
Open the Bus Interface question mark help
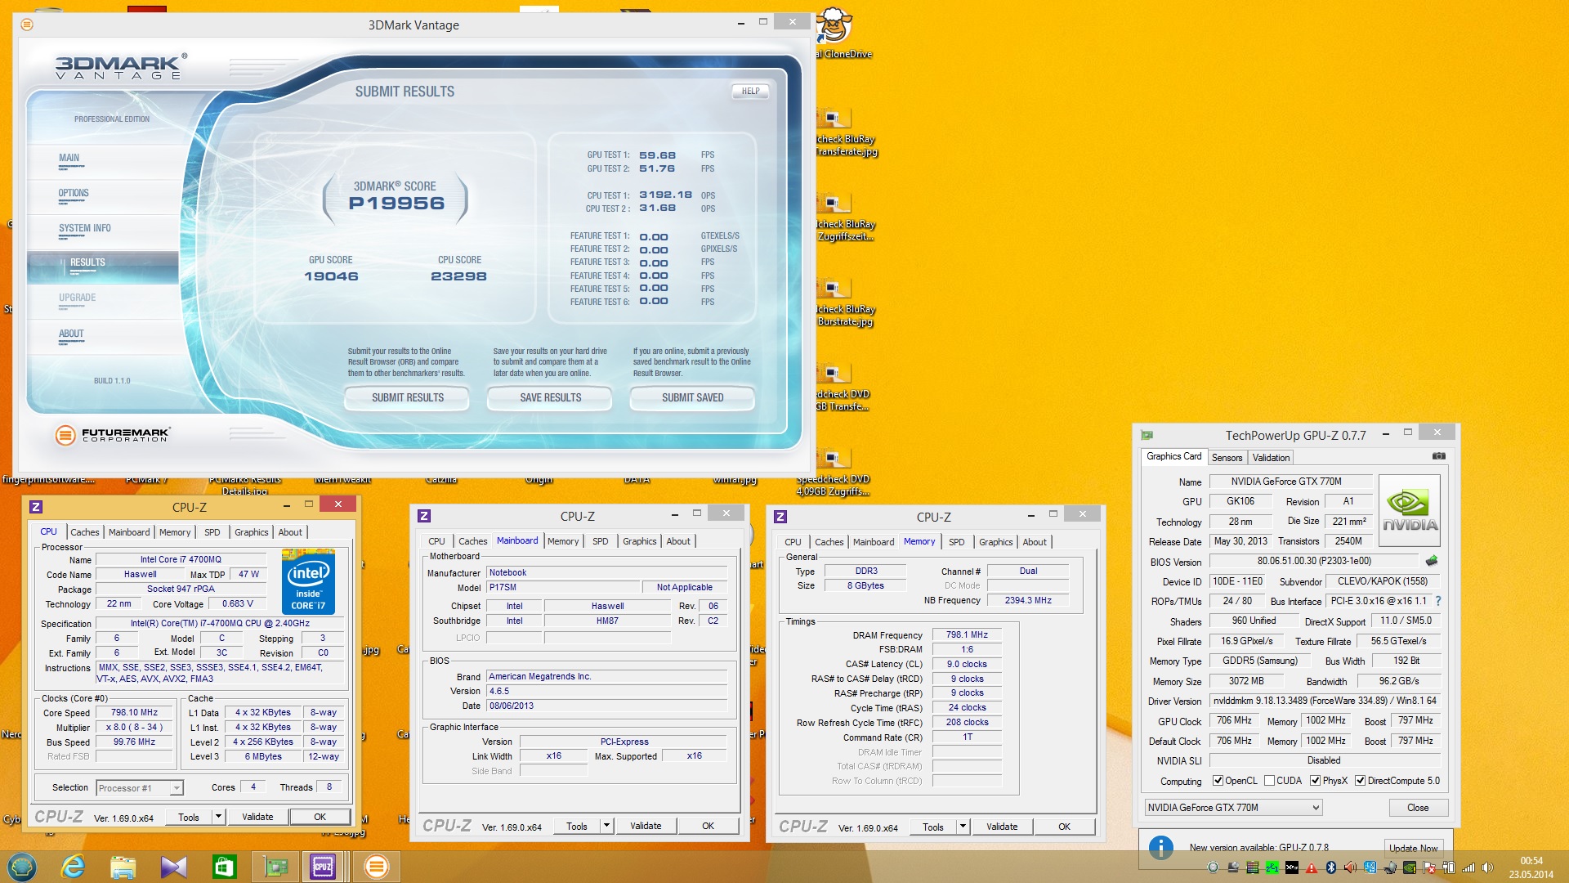click(x=1438, y=601)
